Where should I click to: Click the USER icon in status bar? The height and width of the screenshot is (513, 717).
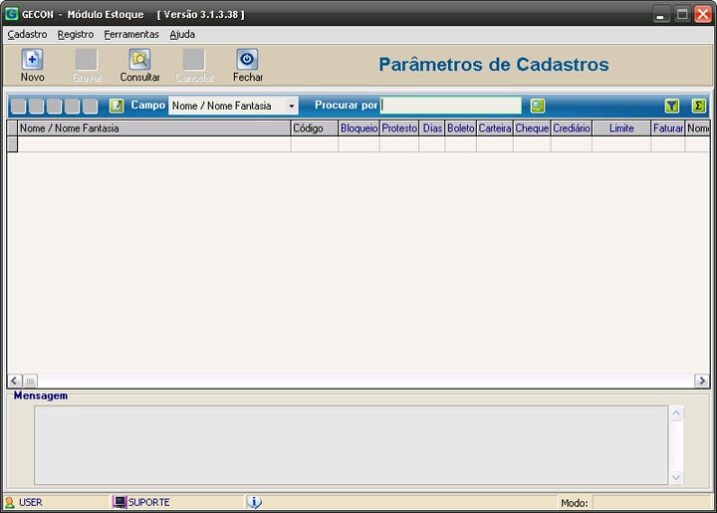[10, 502]
